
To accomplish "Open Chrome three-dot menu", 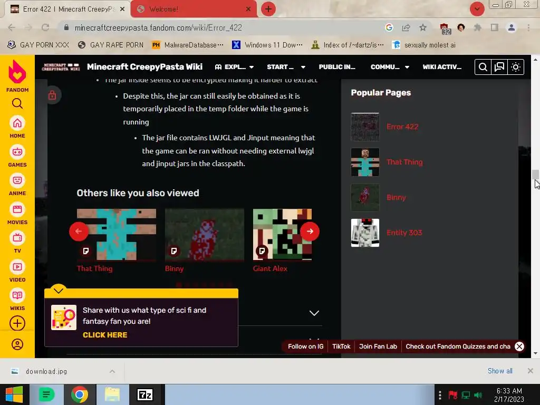I will click(528, 27).
